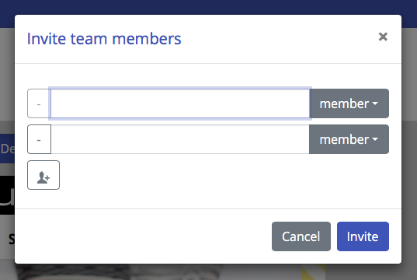Image resolution: width=417 pixels, height=280 pixels.
Task: Remove the first invitee row with minus button
Action: click(39, 103)
